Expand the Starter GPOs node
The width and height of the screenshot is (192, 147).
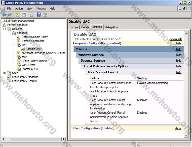pyautogui.click(x=14, y=69)
